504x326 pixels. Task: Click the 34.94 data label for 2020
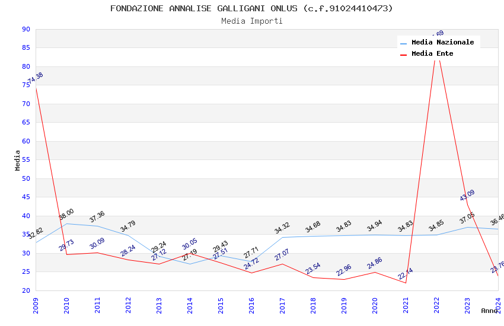pos(375,225)
